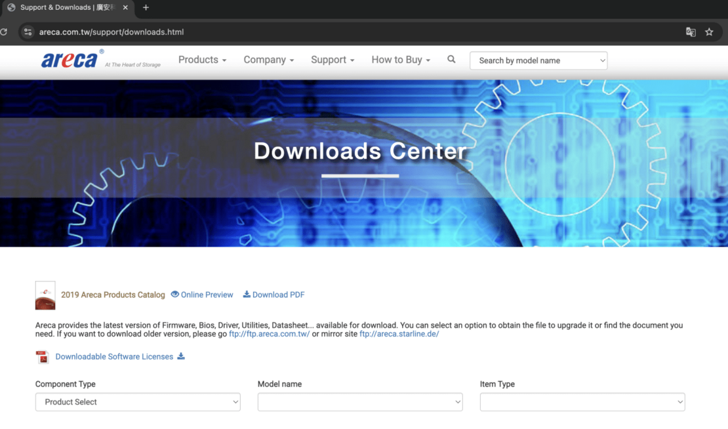728x429 pixels.
Task: Follow the ftp://ftp.areca.com.tw/ link
Action: coord(269,334)
